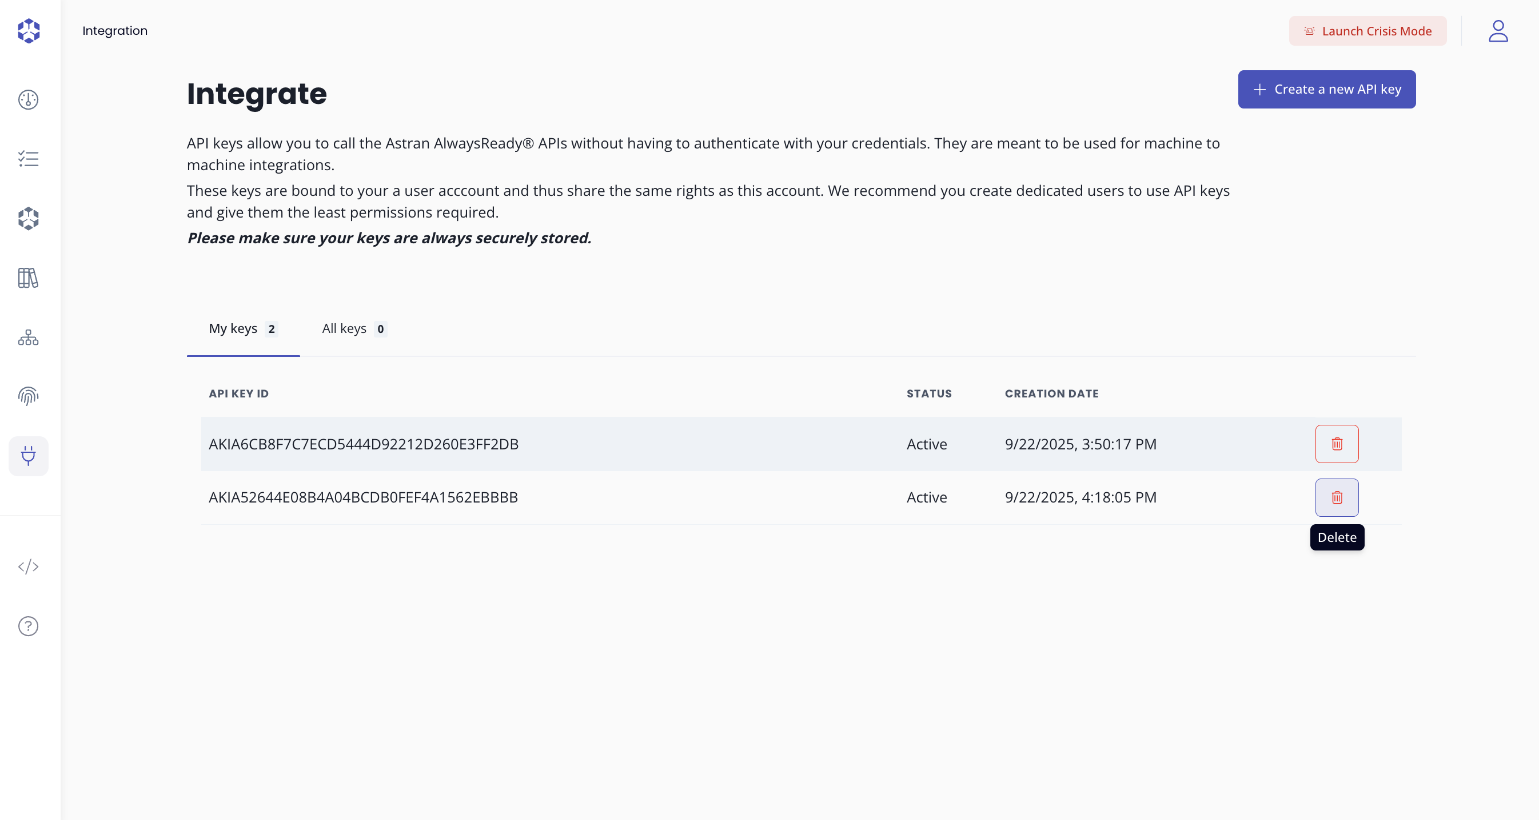Open the books library icon
1539x820 pixels.
(x=28, y=278)
